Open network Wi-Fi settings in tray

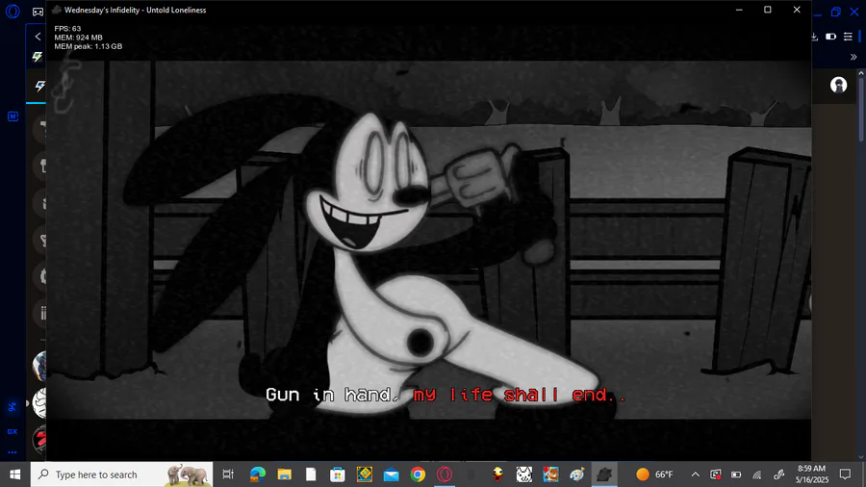pyautogui.click(x=757, y=474)
